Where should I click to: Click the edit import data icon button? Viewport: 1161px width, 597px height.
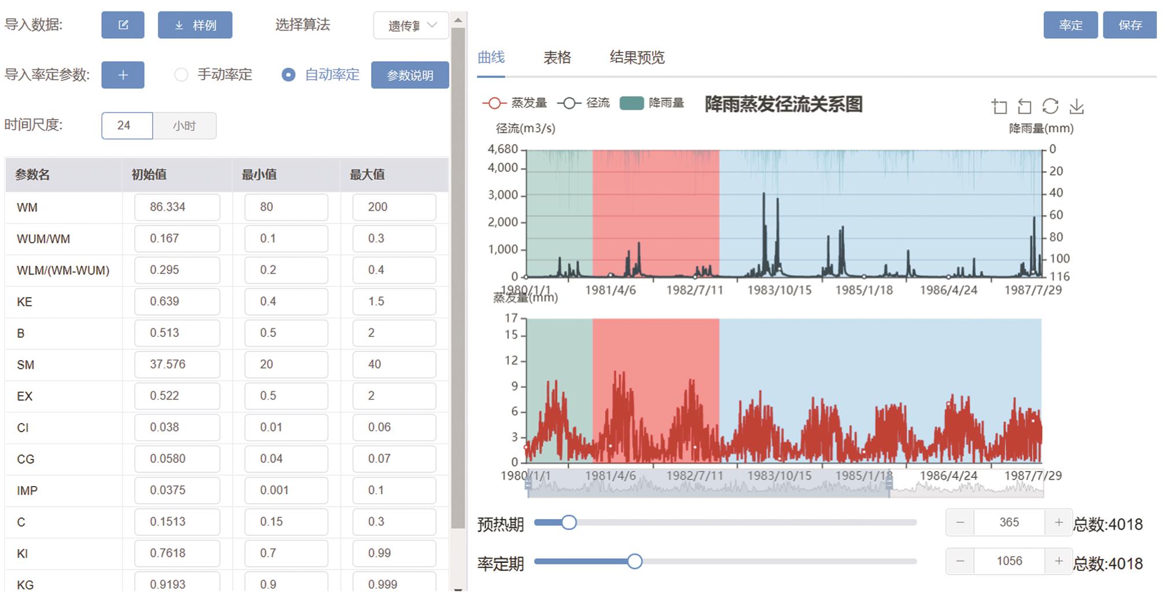[123, 25]
